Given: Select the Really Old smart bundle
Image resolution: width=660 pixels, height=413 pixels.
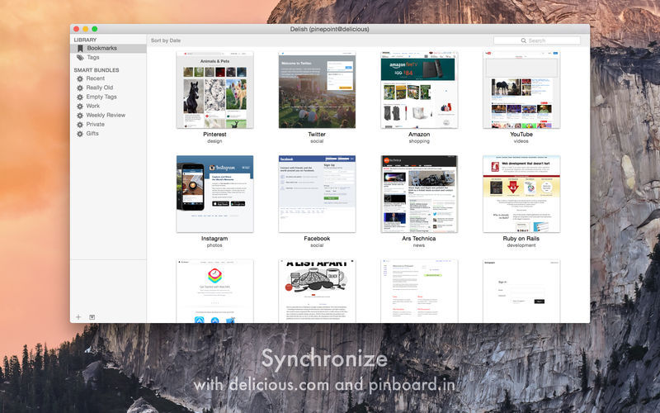Looking at the screenshot, I should pyautogui.click(x=100, y=88).
